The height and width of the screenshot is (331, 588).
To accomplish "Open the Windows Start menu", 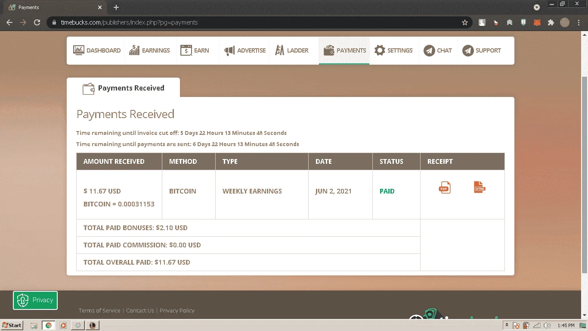I will pyautogui.click(x=12, y=325).
